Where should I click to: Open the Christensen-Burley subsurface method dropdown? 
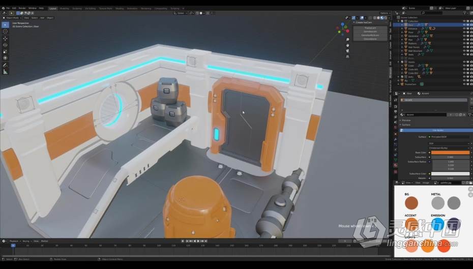coord(449,148)
